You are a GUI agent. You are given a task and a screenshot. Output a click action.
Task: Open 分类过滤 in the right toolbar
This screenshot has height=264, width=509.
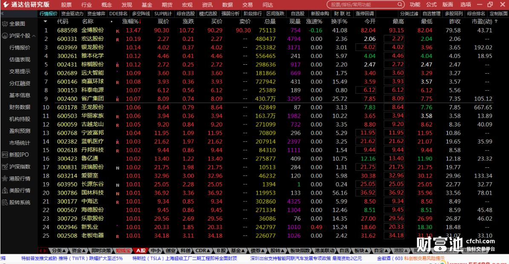[x=409, y=14]
